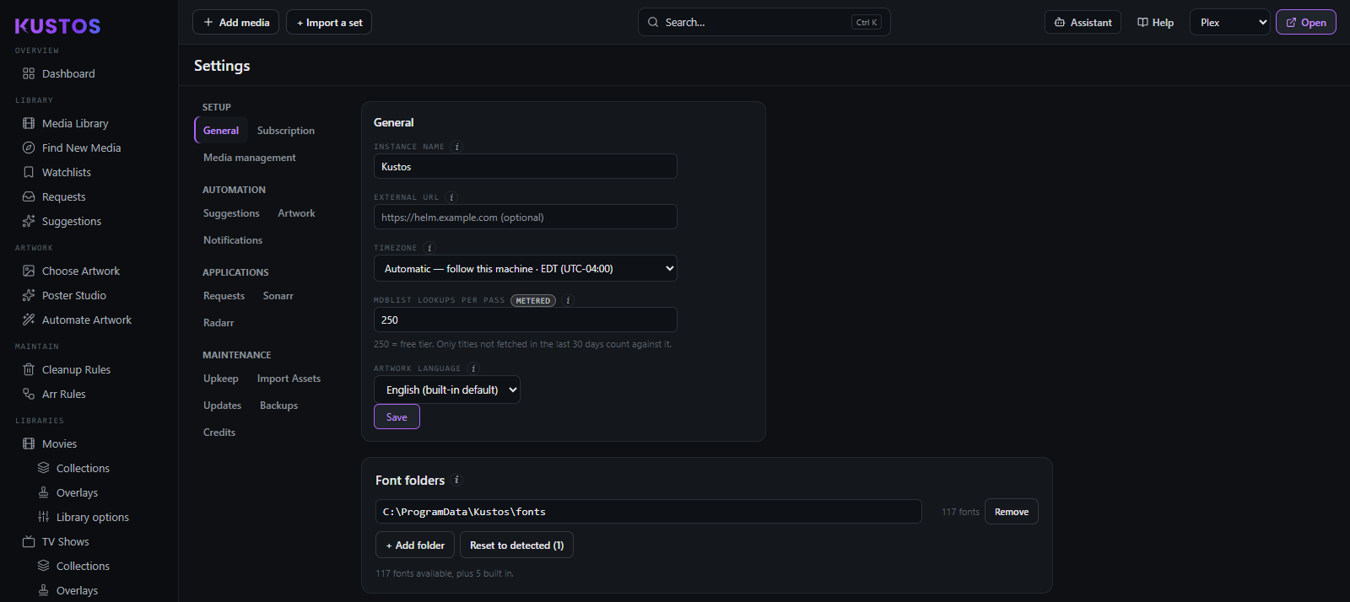
Task: Click the MDBList lookups per pass field
Action: (525, 320)
